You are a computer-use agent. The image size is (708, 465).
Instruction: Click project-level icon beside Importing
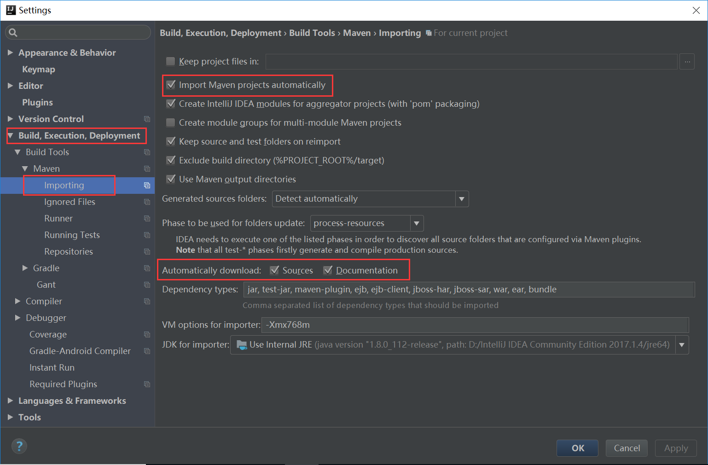(147, 185)
